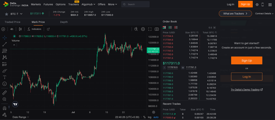Click the large orange Sign Up panel button
Screen dimensions: 275x120
[247, 60]
